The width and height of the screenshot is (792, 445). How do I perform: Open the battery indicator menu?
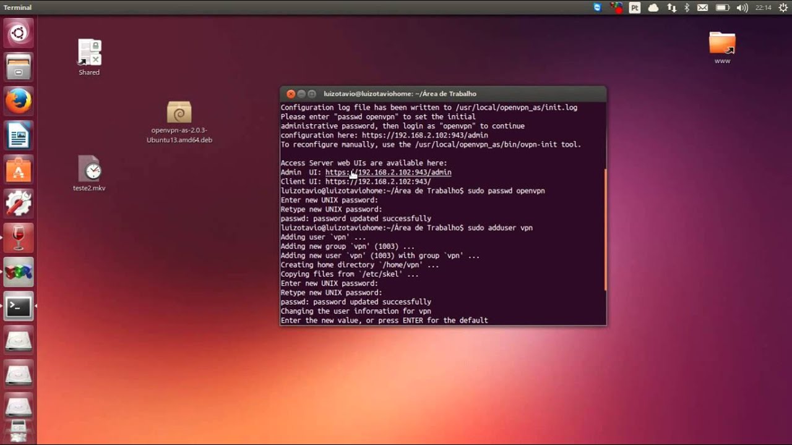pos(722,7)
